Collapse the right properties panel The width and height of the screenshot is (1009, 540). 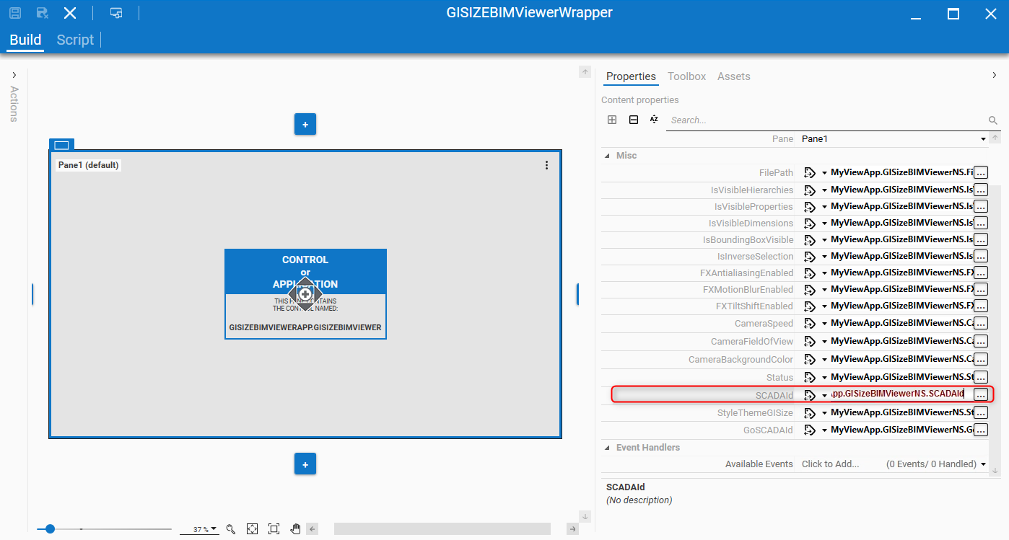pyautogui.click(x=995, y=76)
